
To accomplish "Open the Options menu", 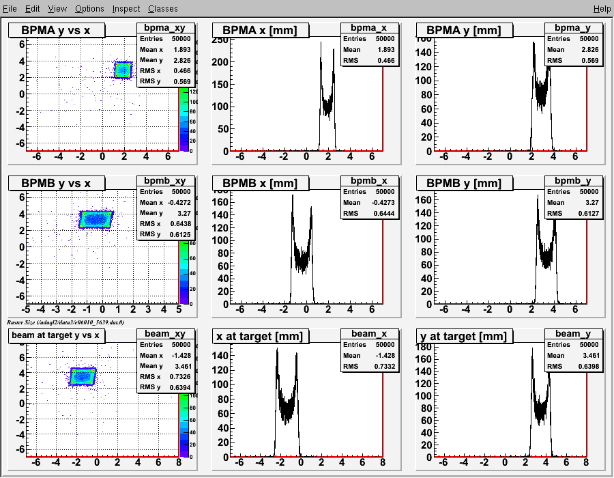I will tap(89, 8).
